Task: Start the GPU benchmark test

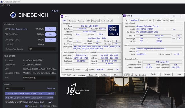Action: (51, 29)
